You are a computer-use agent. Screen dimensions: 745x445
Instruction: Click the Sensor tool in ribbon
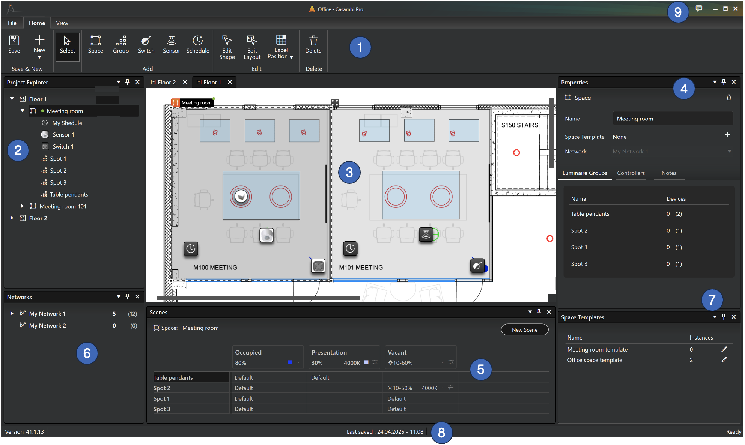coord(171,44)
